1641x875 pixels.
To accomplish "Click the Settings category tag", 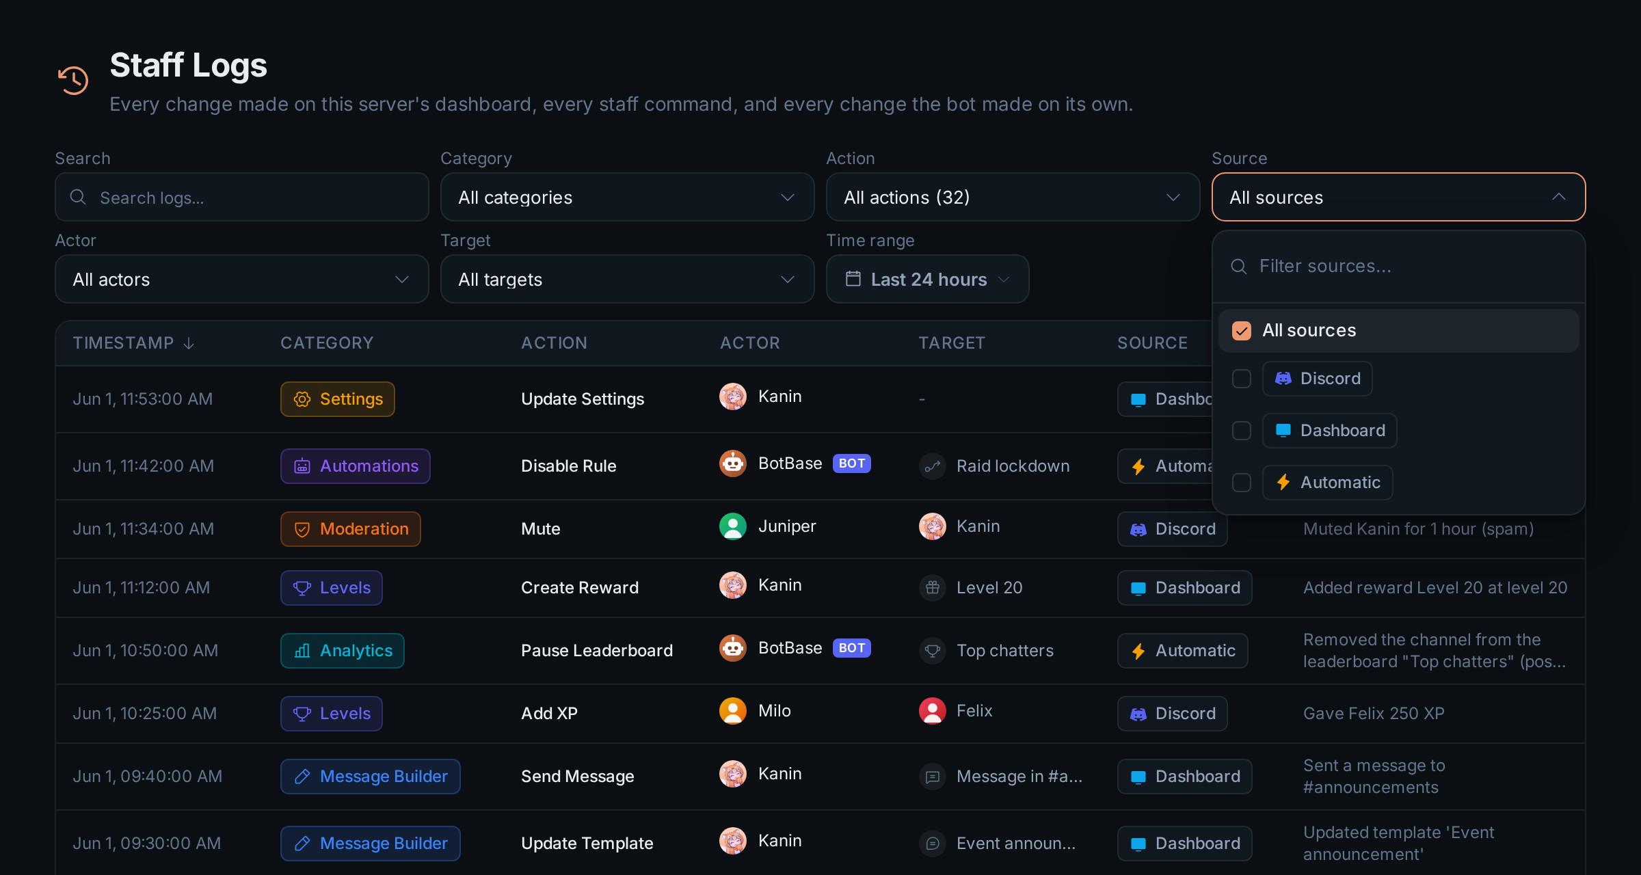I will (338, 399).
